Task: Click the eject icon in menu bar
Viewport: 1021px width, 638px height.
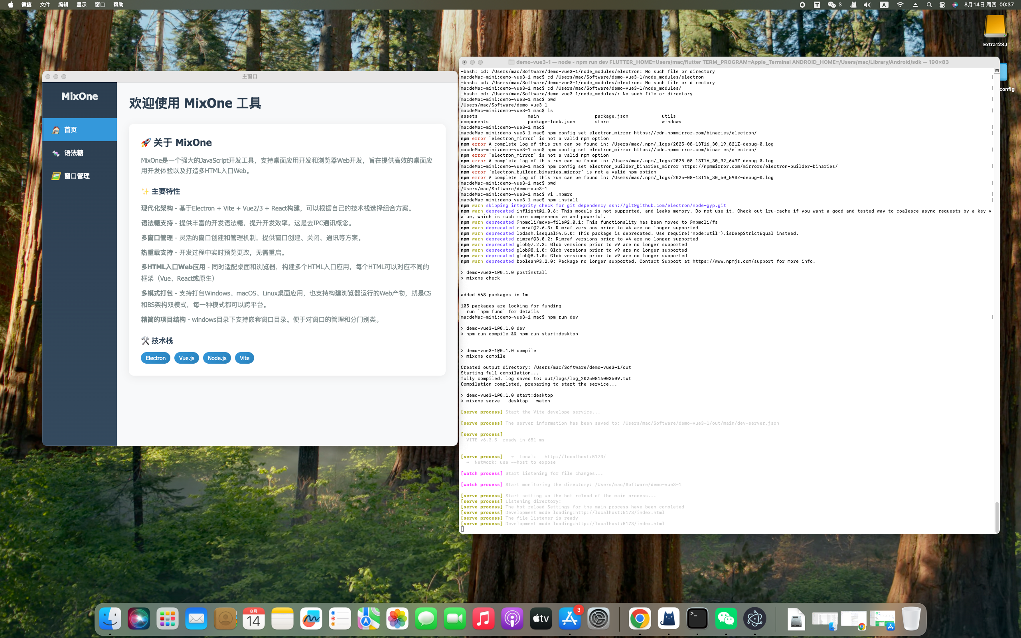Action: pos(915,5)
